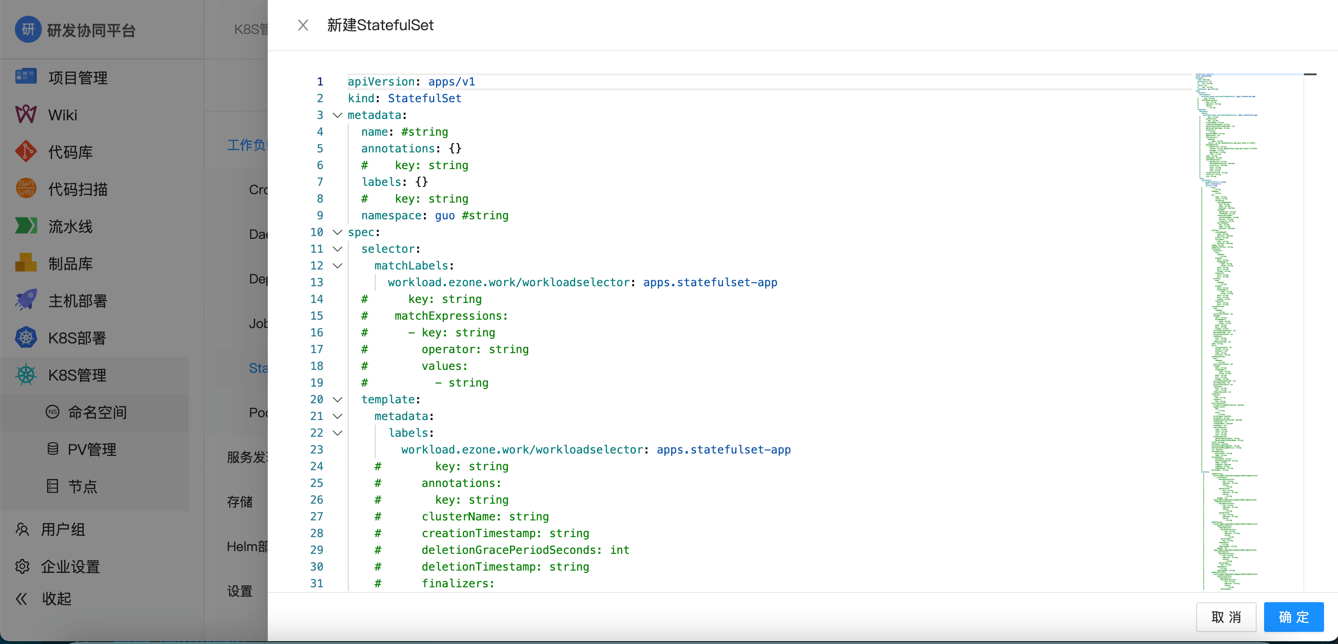
Task: Collapse the selector fold chevron on line 11
Action: [x=337, y=249]
